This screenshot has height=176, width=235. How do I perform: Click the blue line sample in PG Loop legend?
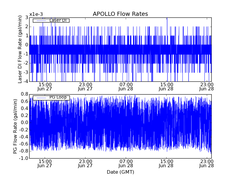point(41,98)
